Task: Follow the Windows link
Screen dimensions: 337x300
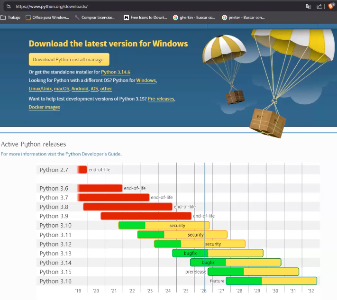Action: (x=146, y=81)
